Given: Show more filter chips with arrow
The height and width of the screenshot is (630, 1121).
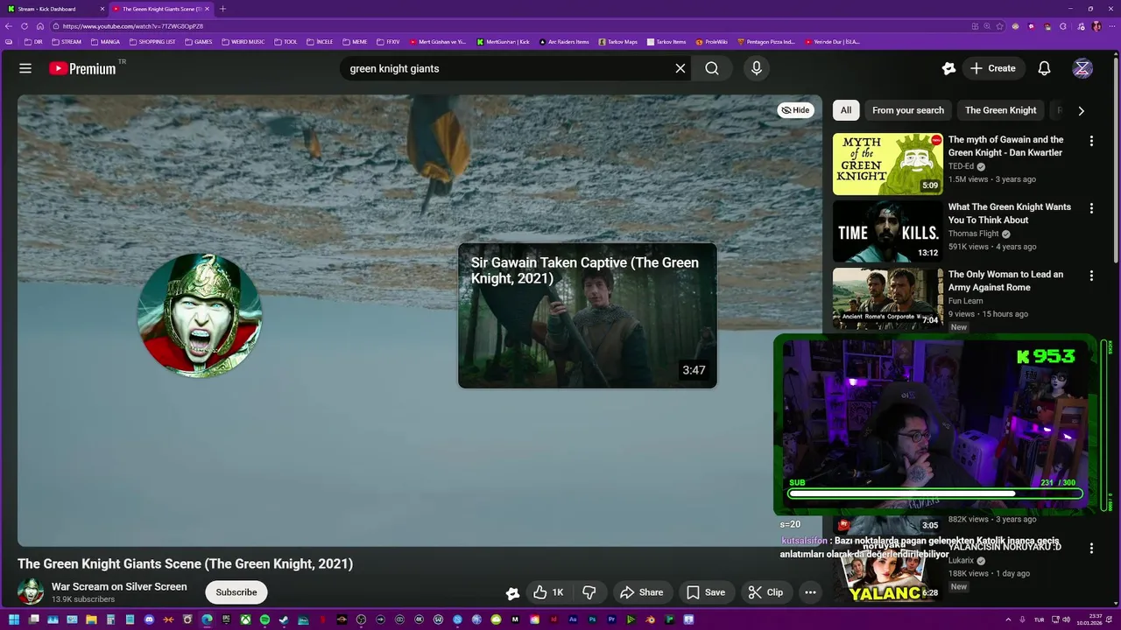Looking at the screenshot, I should coord(1081,111).
